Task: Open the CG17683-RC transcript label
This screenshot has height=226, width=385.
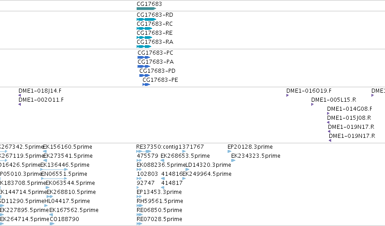Action: tap(155, 24)
